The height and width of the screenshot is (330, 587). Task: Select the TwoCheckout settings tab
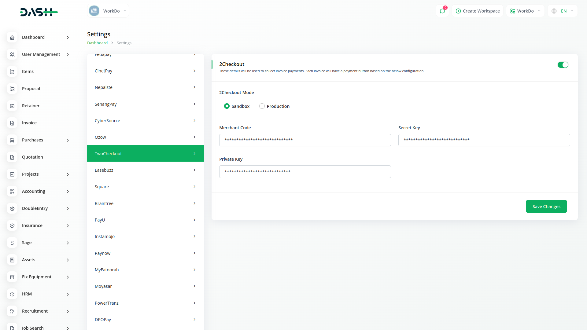(146, 153)
